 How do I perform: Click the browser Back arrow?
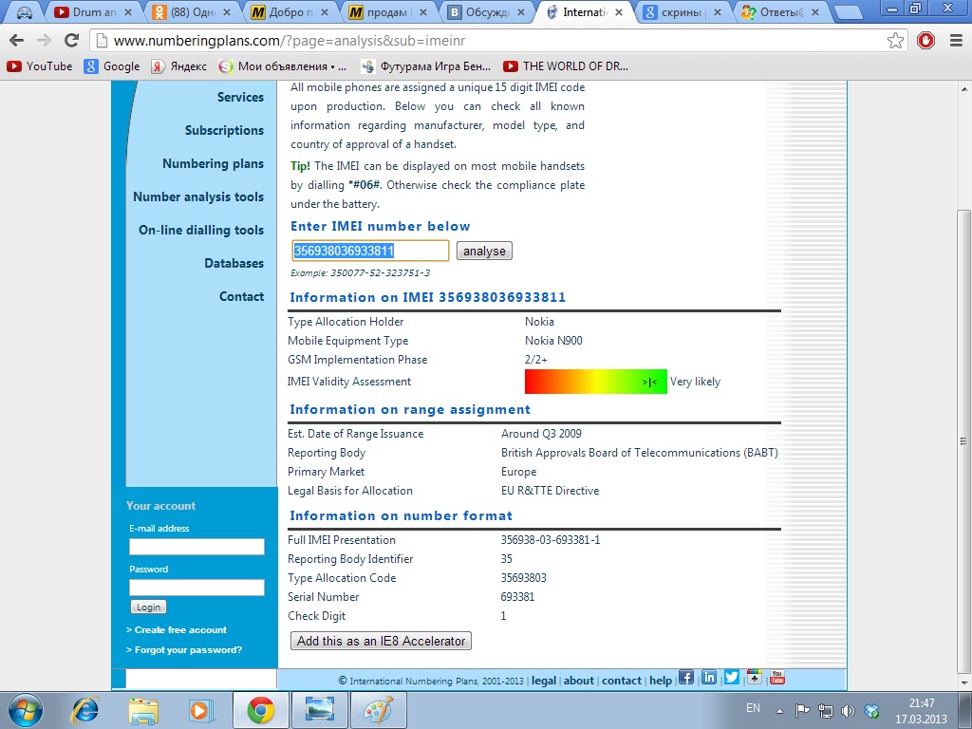(17, 41)
